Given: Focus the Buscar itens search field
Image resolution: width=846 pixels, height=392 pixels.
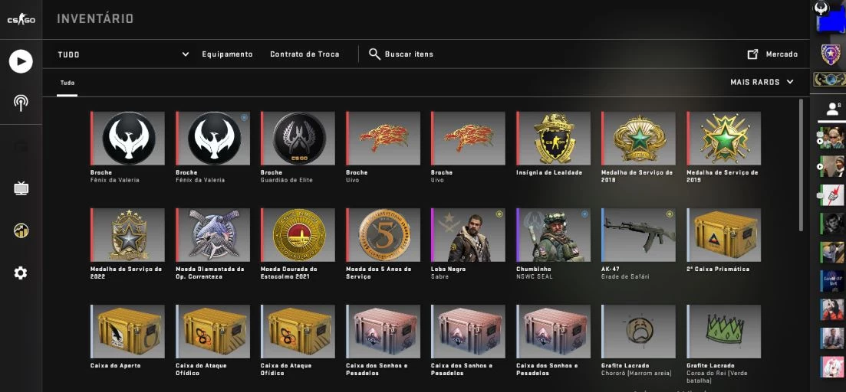Looking at the screenshot, I should pos(409,54).
